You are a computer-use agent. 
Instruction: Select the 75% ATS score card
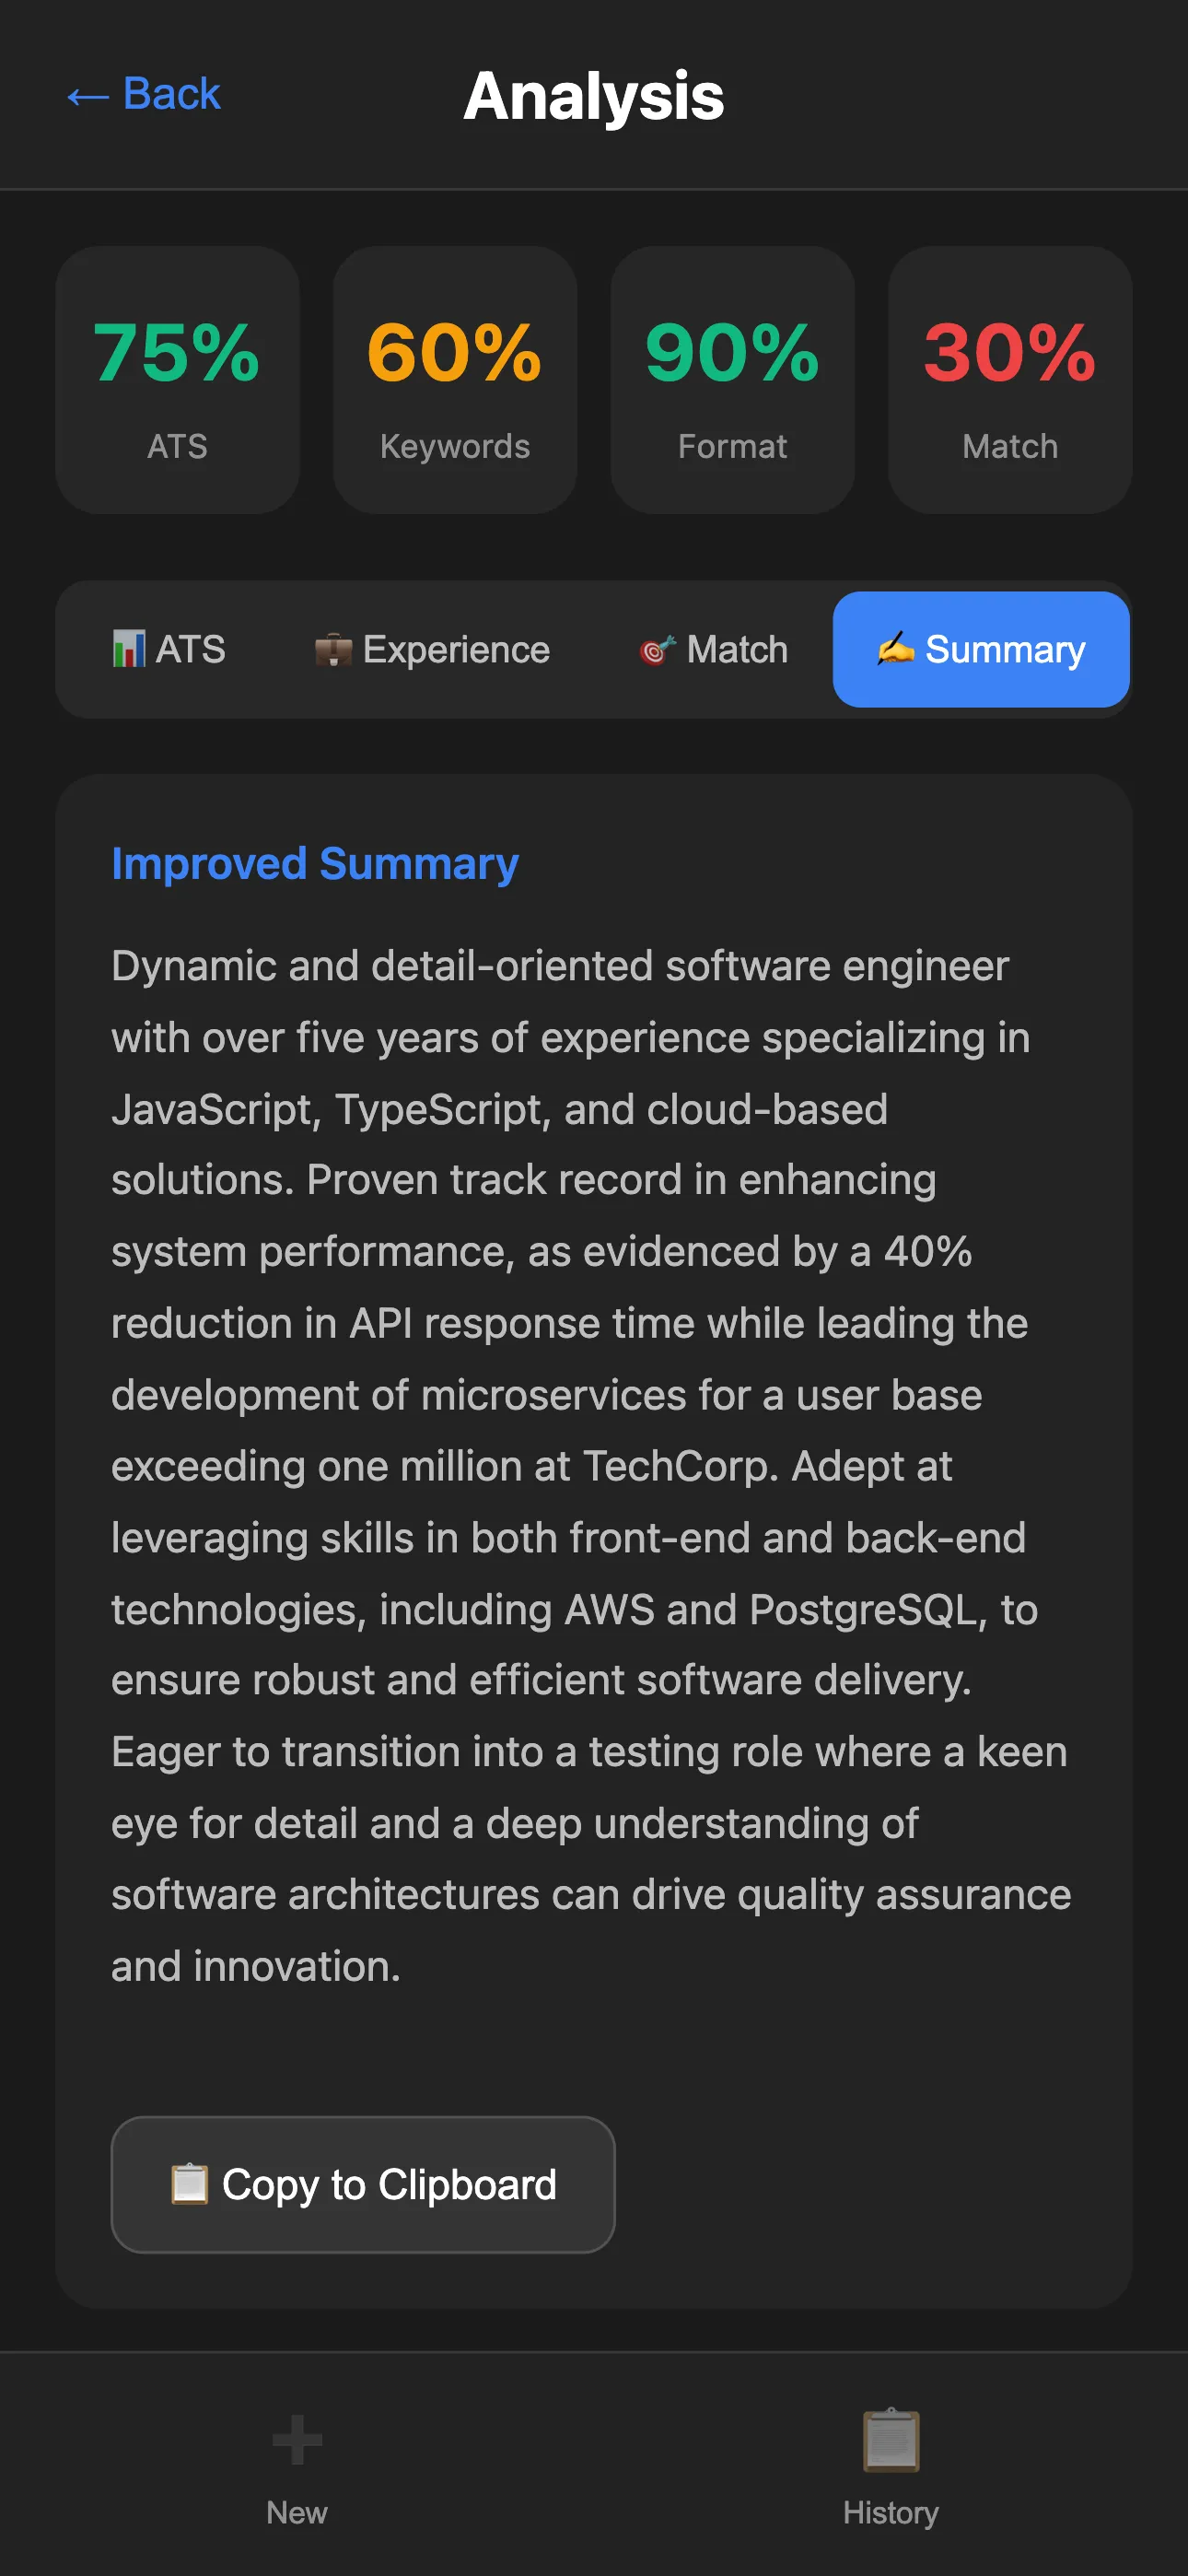coord(177,380)
